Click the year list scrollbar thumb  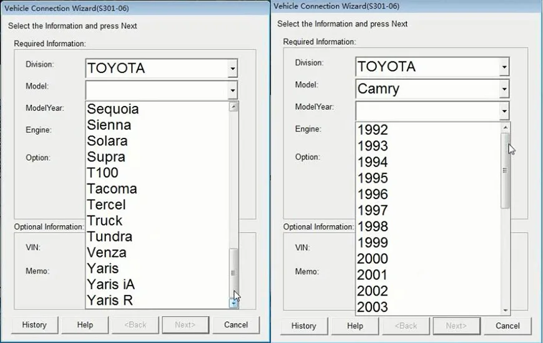click(506, 170)
